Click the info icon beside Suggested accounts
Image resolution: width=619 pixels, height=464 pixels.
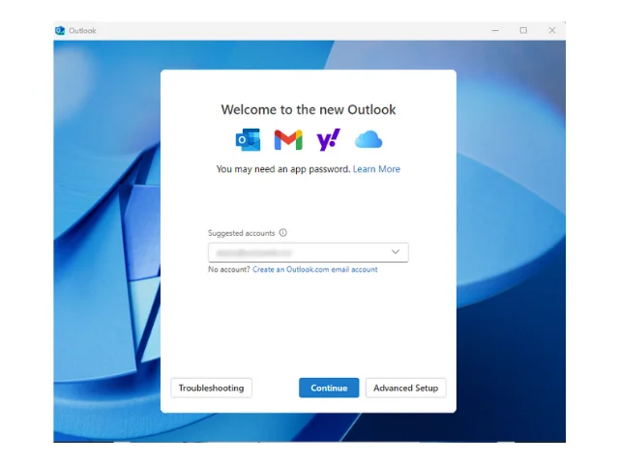pyautogui.click(x=283, y=232)
